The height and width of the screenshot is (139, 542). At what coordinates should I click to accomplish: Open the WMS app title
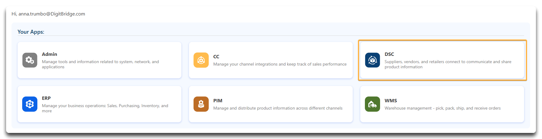(391, 101)
